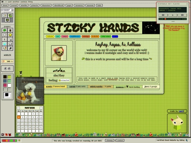Image resolution: width=191 pixels, height=143 pixels.
Task: Open the white ghost page icon
Action: [5, 35]
